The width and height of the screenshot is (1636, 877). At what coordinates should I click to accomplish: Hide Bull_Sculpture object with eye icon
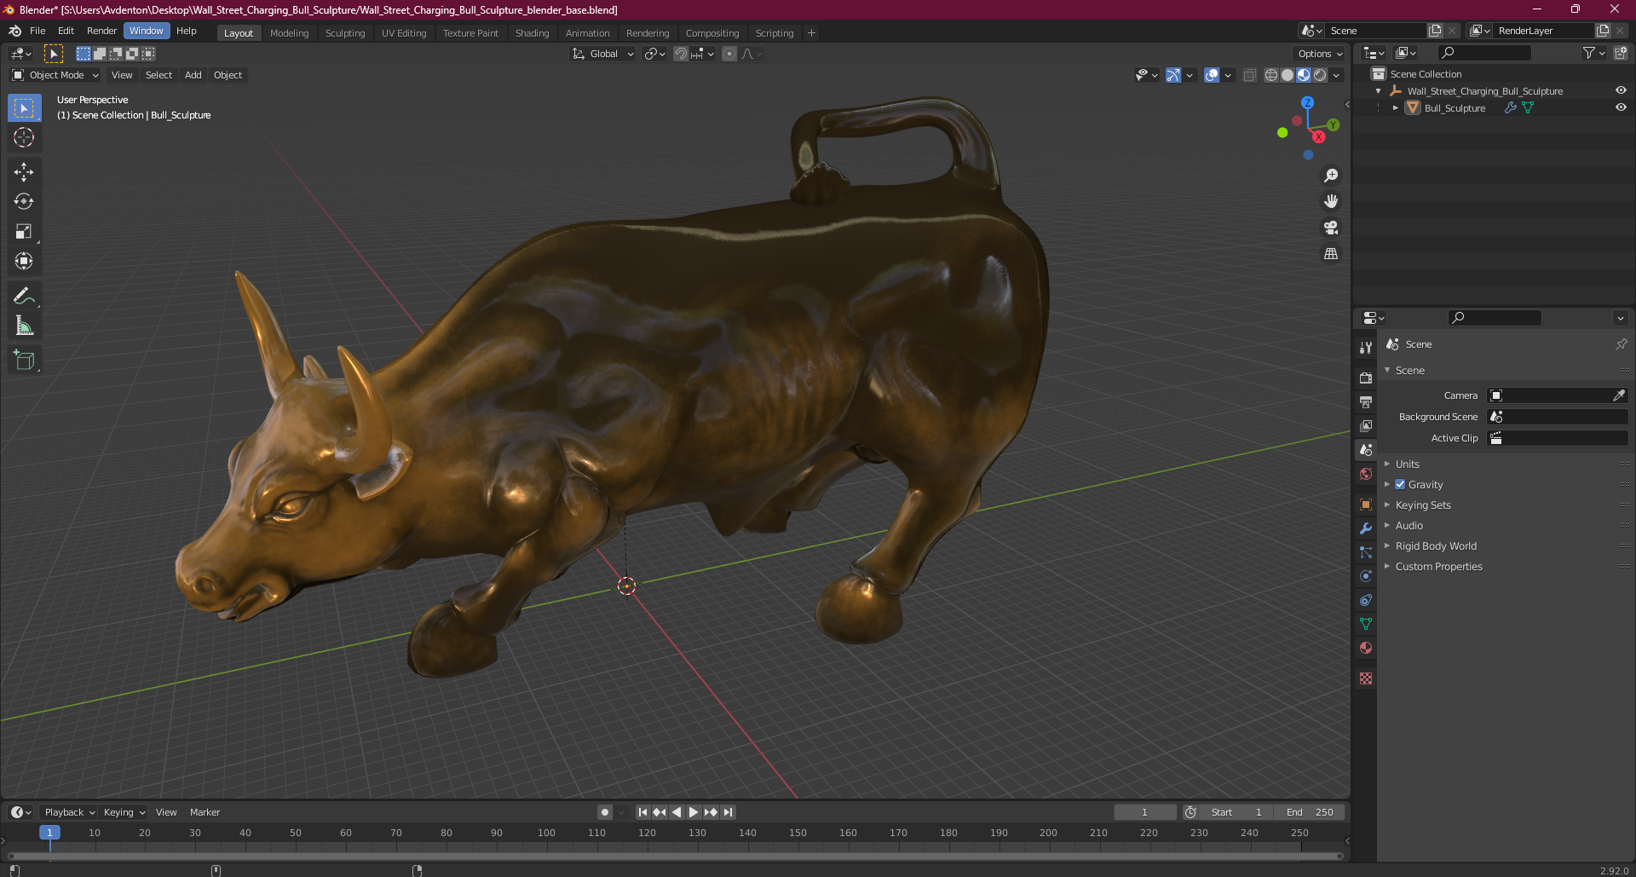(1621, 107)
